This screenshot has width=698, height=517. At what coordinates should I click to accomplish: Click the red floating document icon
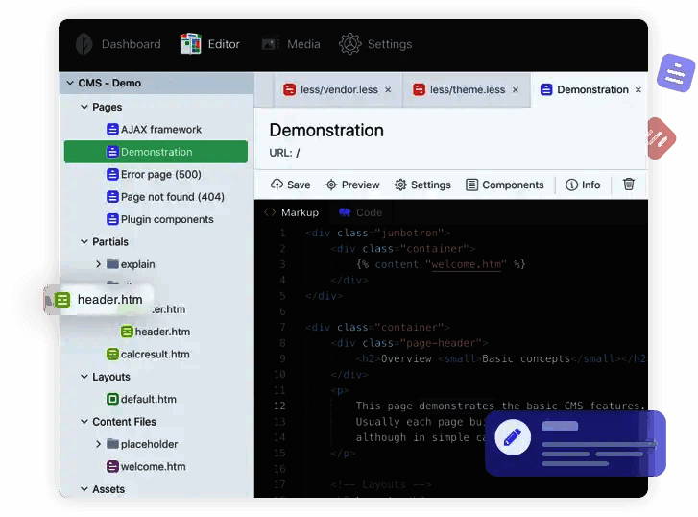[659, 138]
